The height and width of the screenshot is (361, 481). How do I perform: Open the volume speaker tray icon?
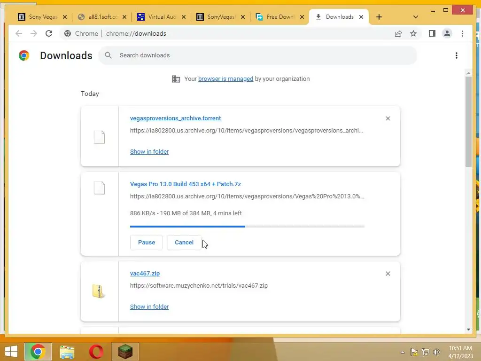pyautogui.click(x=436, y=352)
